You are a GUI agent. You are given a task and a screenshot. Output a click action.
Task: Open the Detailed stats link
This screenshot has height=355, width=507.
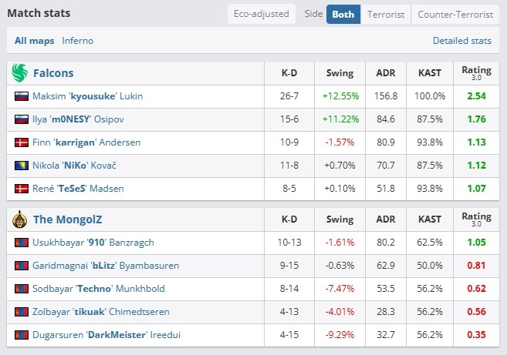pyautogui.click(x=461, y=41)
